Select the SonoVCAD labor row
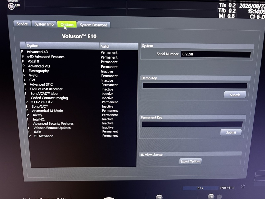This screenshot has width=265, height=199. tap(80, 94)
